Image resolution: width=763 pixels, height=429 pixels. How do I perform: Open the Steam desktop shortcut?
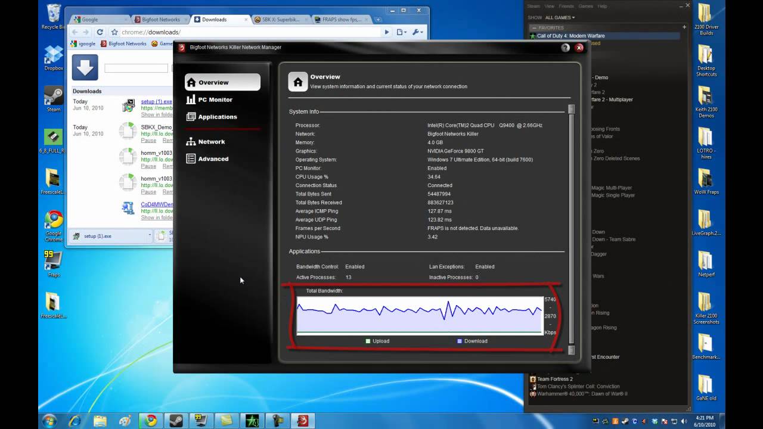click(54, 99)
